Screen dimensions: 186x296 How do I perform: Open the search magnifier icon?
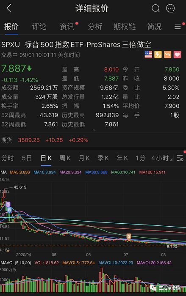[x=155, y=8]
